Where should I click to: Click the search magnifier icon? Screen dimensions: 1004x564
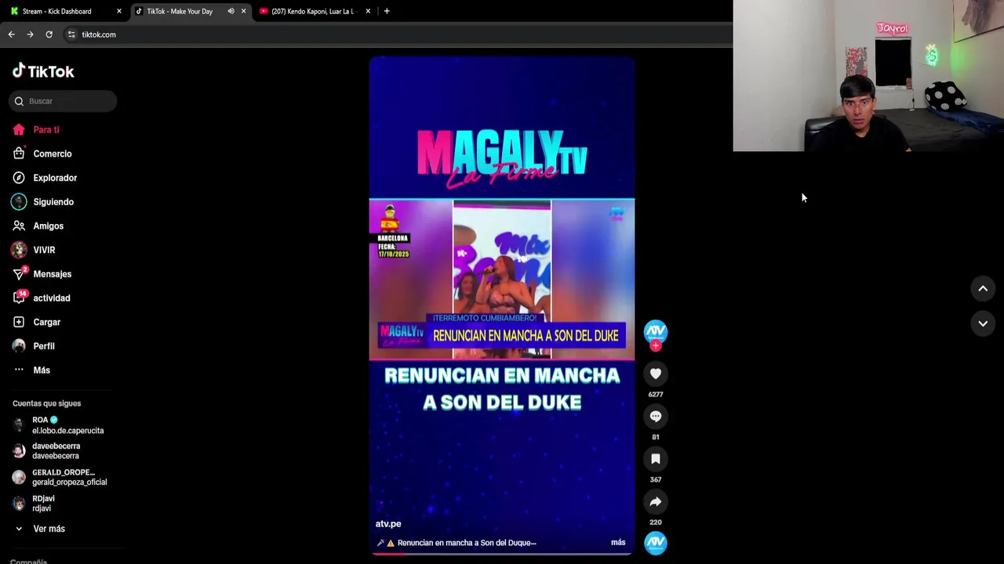click(x=19, y=101)
